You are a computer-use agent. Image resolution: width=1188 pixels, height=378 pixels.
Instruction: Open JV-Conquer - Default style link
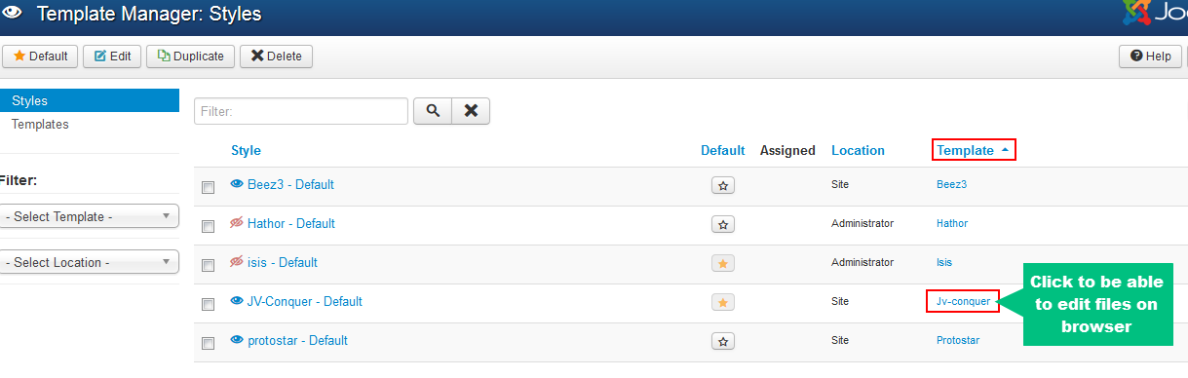(x=305, y=301)
